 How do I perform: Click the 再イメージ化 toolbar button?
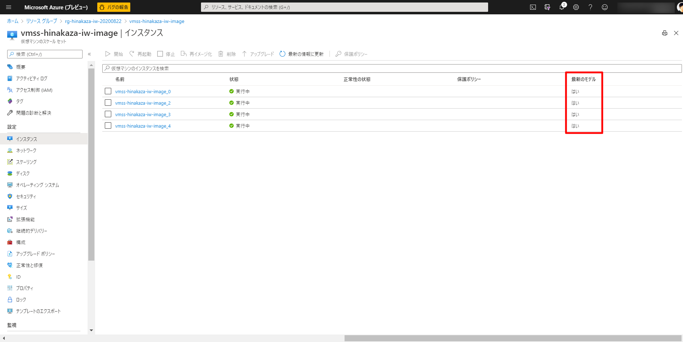click(196, 54)
